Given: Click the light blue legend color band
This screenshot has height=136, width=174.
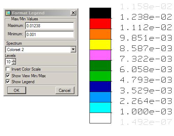Looking at the screenshot, I should pyautogui.click(x=100, y=97).
